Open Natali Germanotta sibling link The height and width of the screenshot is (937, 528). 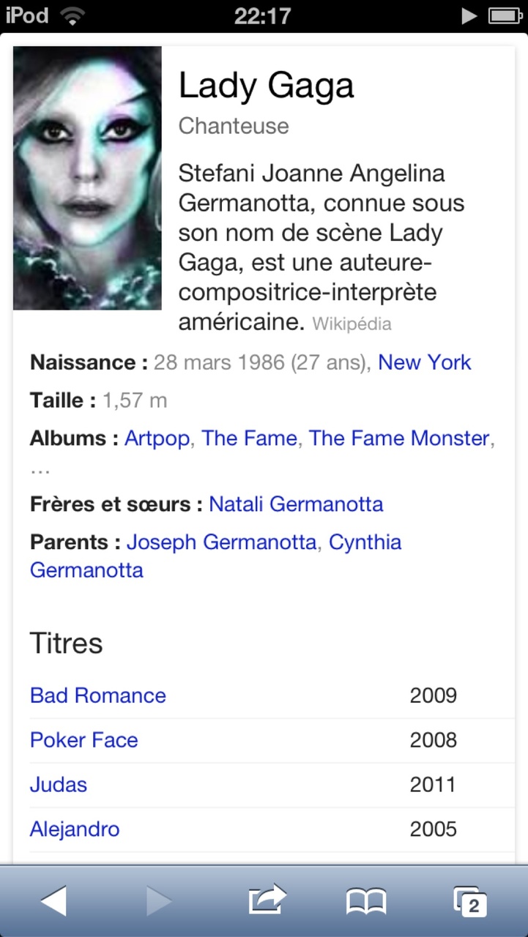pos(296,504)
